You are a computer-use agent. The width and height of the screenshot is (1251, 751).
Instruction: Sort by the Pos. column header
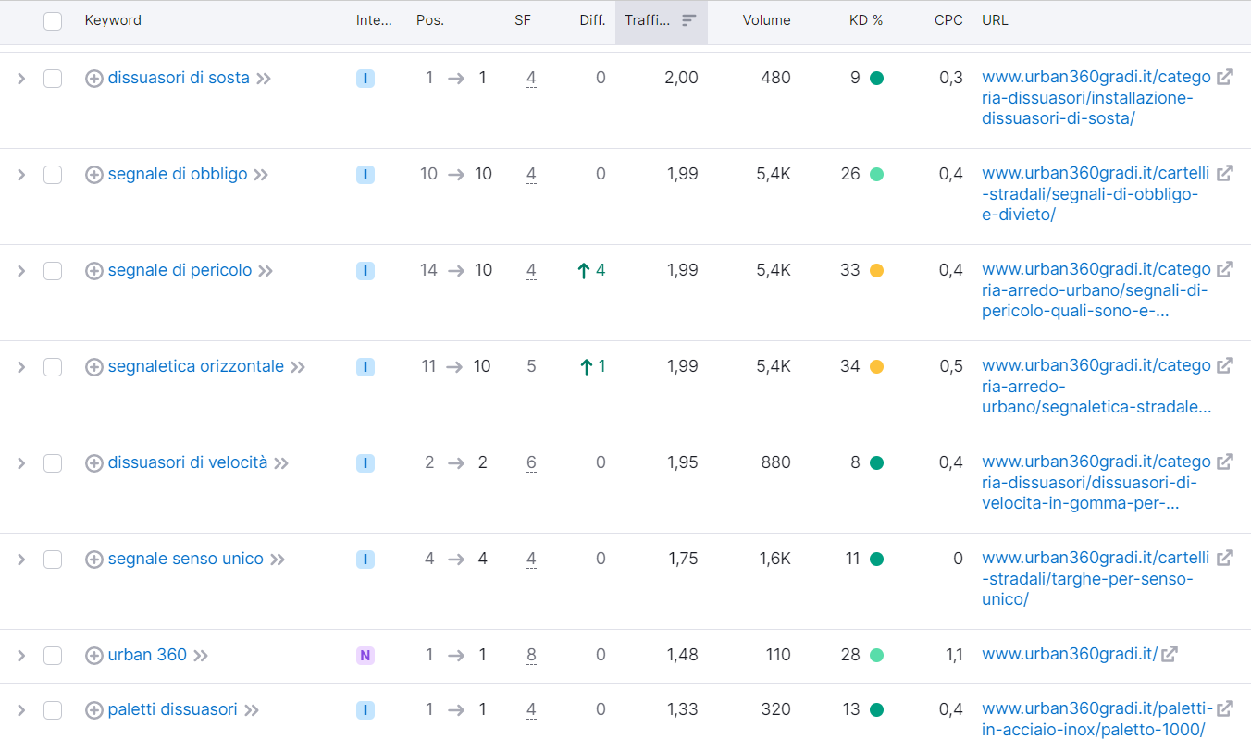[x=430, y=20]
